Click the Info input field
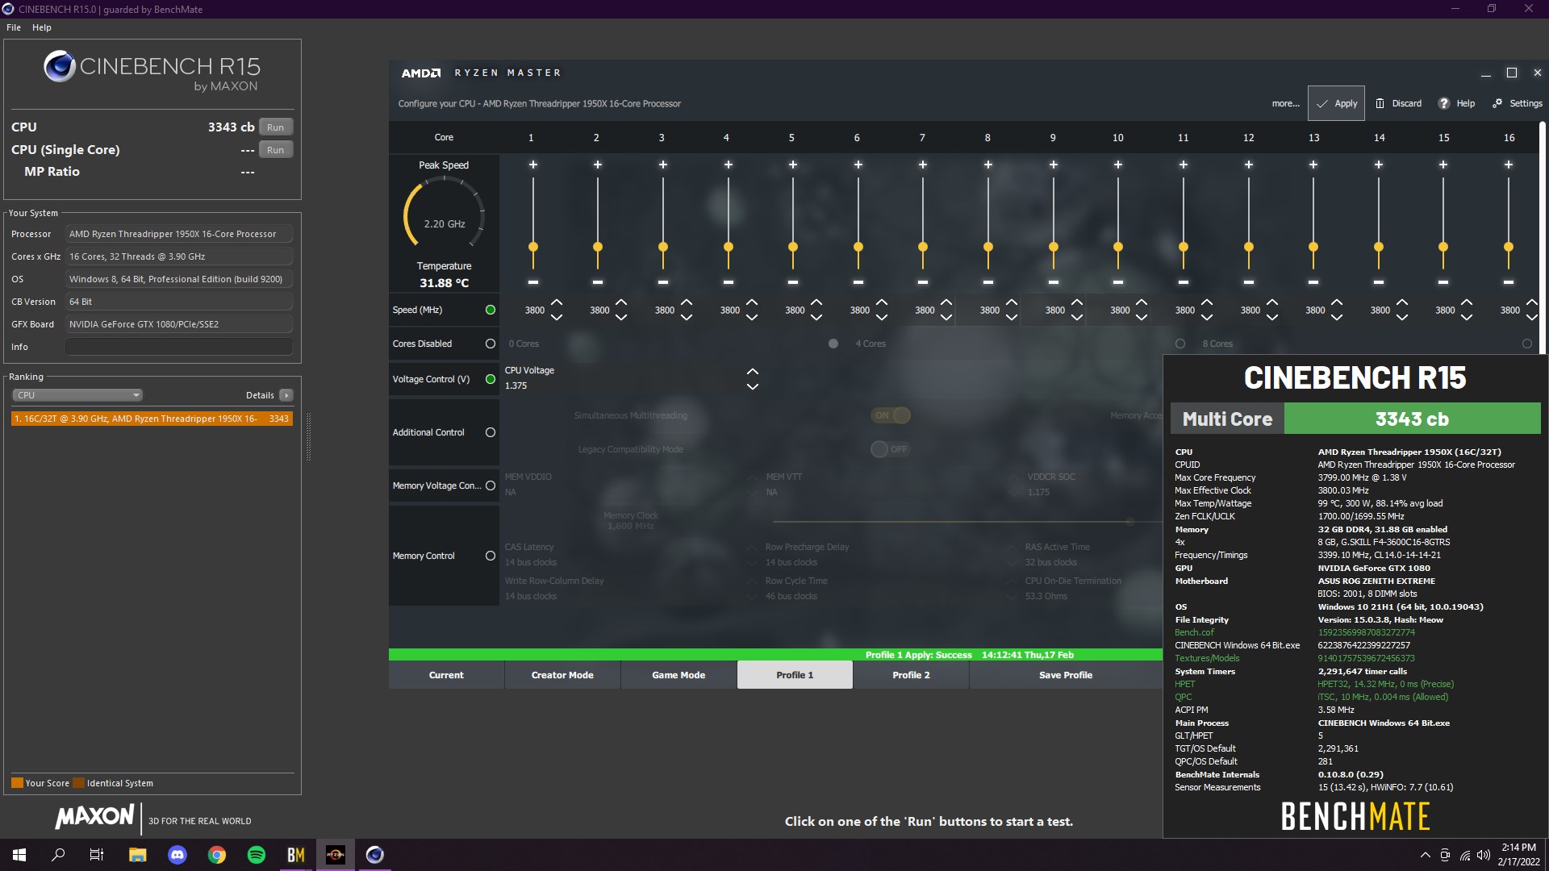This screenshot has height=871, width=1549. click(179, 347)
